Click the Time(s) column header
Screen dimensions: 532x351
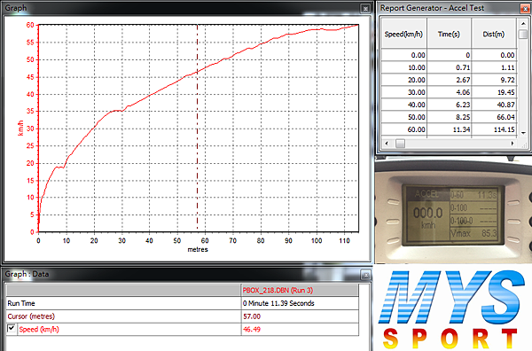pos(449,34)
